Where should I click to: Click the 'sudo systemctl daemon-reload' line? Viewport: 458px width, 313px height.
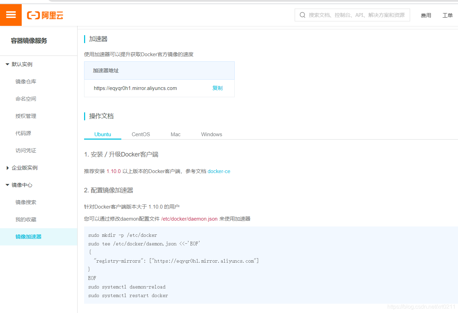[127, 287]
